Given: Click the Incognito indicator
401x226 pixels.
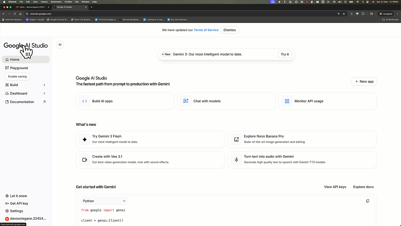Looking at the screenshot, I should click(x=386, y=14).
